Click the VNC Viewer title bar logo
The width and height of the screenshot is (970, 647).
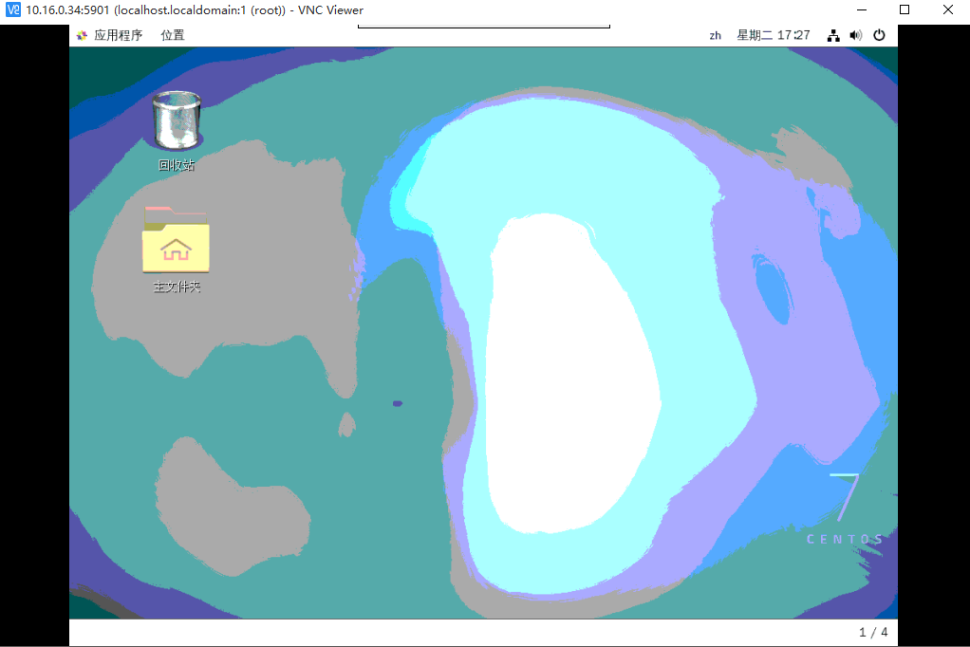tap(13, 10)
